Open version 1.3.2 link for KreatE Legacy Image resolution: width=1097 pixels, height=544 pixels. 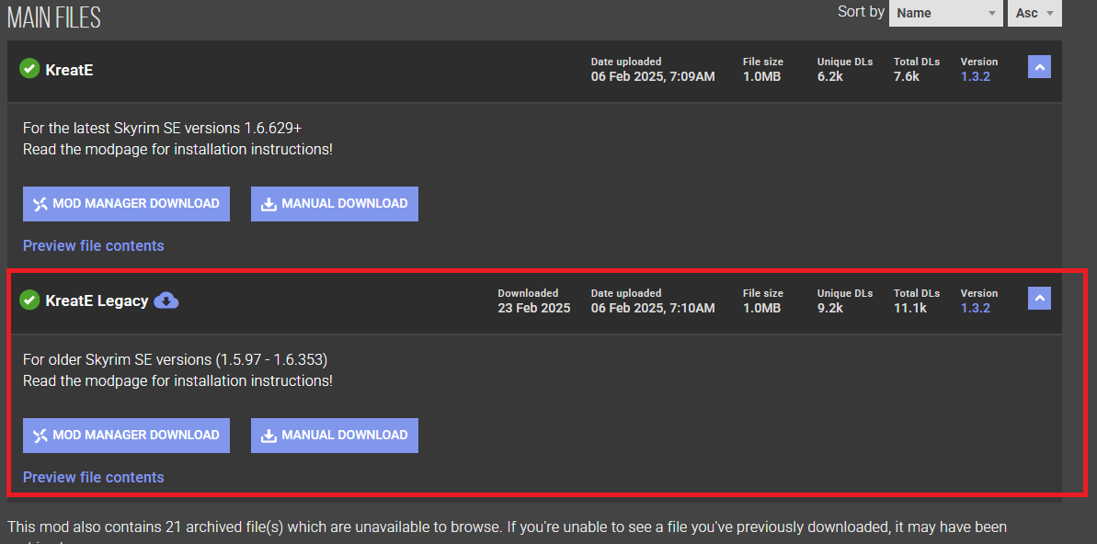point(976,308)
